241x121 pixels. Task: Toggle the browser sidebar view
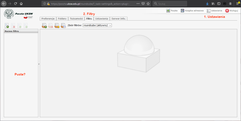[x=219, y=3]
